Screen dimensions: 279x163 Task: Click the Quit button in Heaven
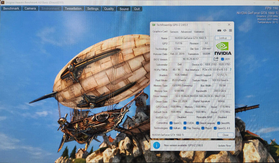coord(137,9)
